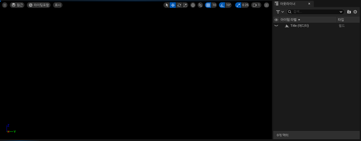Activate the scale tool
This screenshot has width=361, height=141.
(x=185, y=5)
